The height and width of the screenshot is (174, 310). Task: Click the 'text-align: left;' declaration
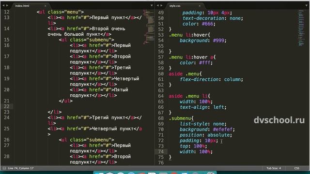click(203, 107)
